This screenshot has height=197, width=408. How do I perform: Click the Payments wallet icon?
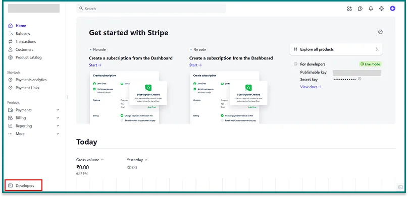(x=11, y=110)
